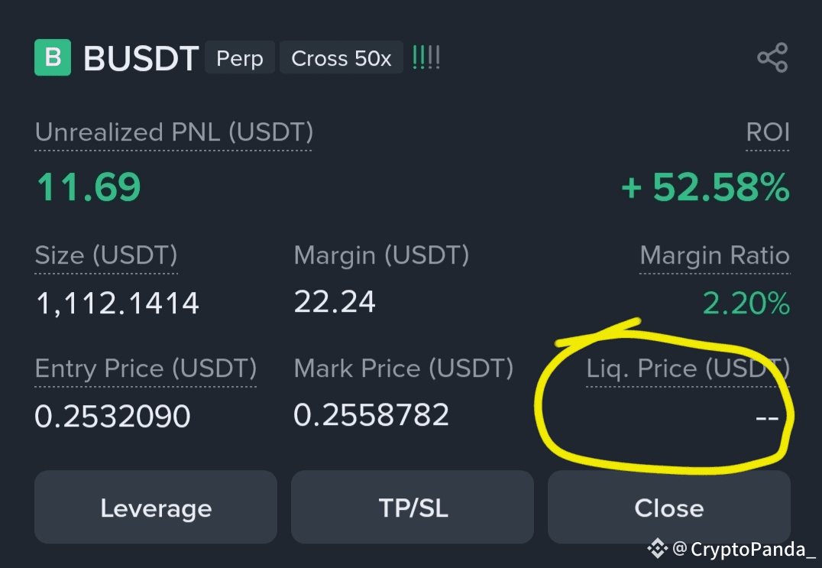Open TP/SL settings

tap(413, 507)
